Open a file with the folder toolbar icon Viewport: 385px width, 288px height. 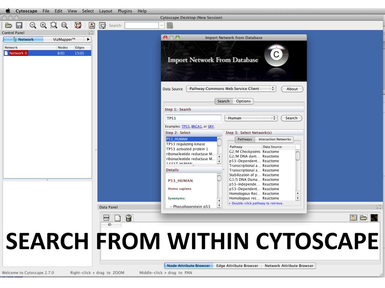[9, 25]
